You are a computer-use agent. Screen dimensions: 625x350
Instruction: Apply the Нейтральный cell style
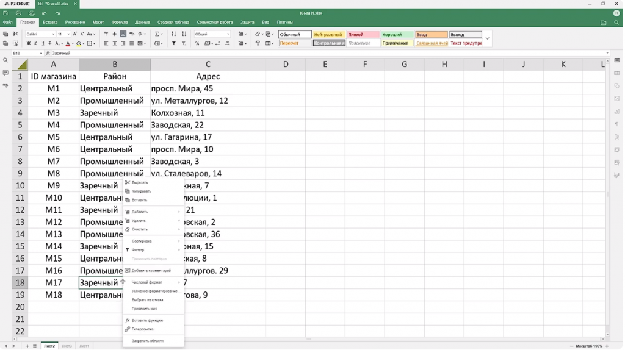point(328,35)
